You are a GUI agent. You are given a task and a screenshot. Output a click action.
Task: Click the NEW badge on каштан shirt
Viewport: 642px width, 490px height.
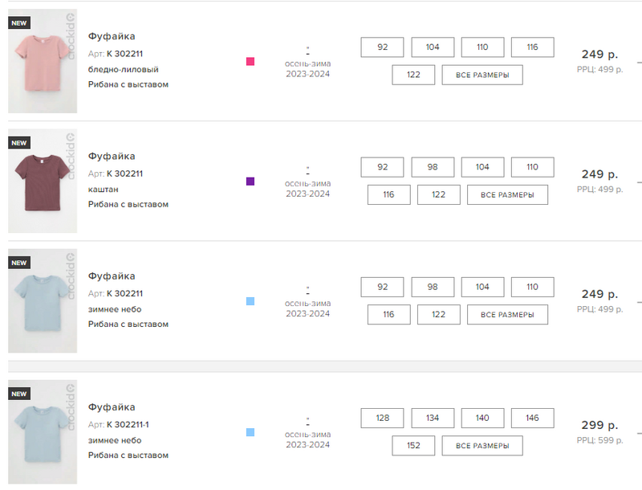pos(18,143)
